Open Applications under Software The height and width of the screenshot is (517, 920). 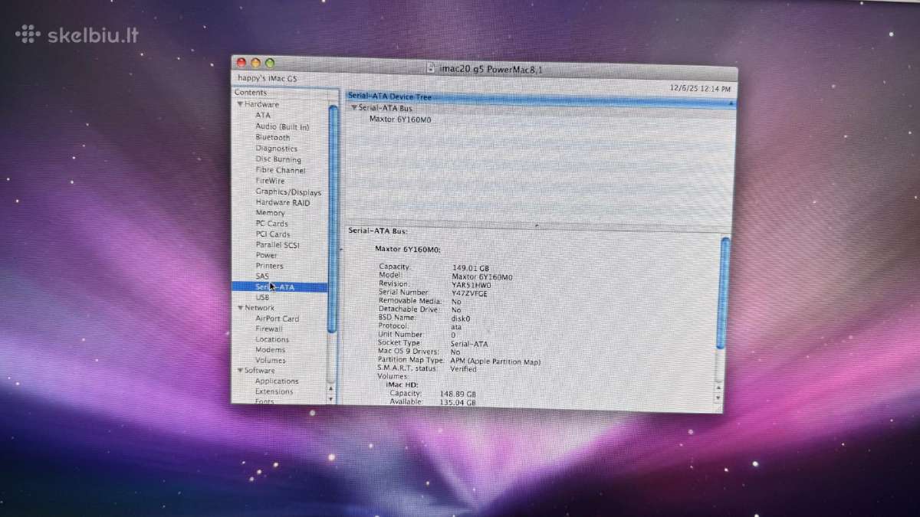click(x=277, y=381)
